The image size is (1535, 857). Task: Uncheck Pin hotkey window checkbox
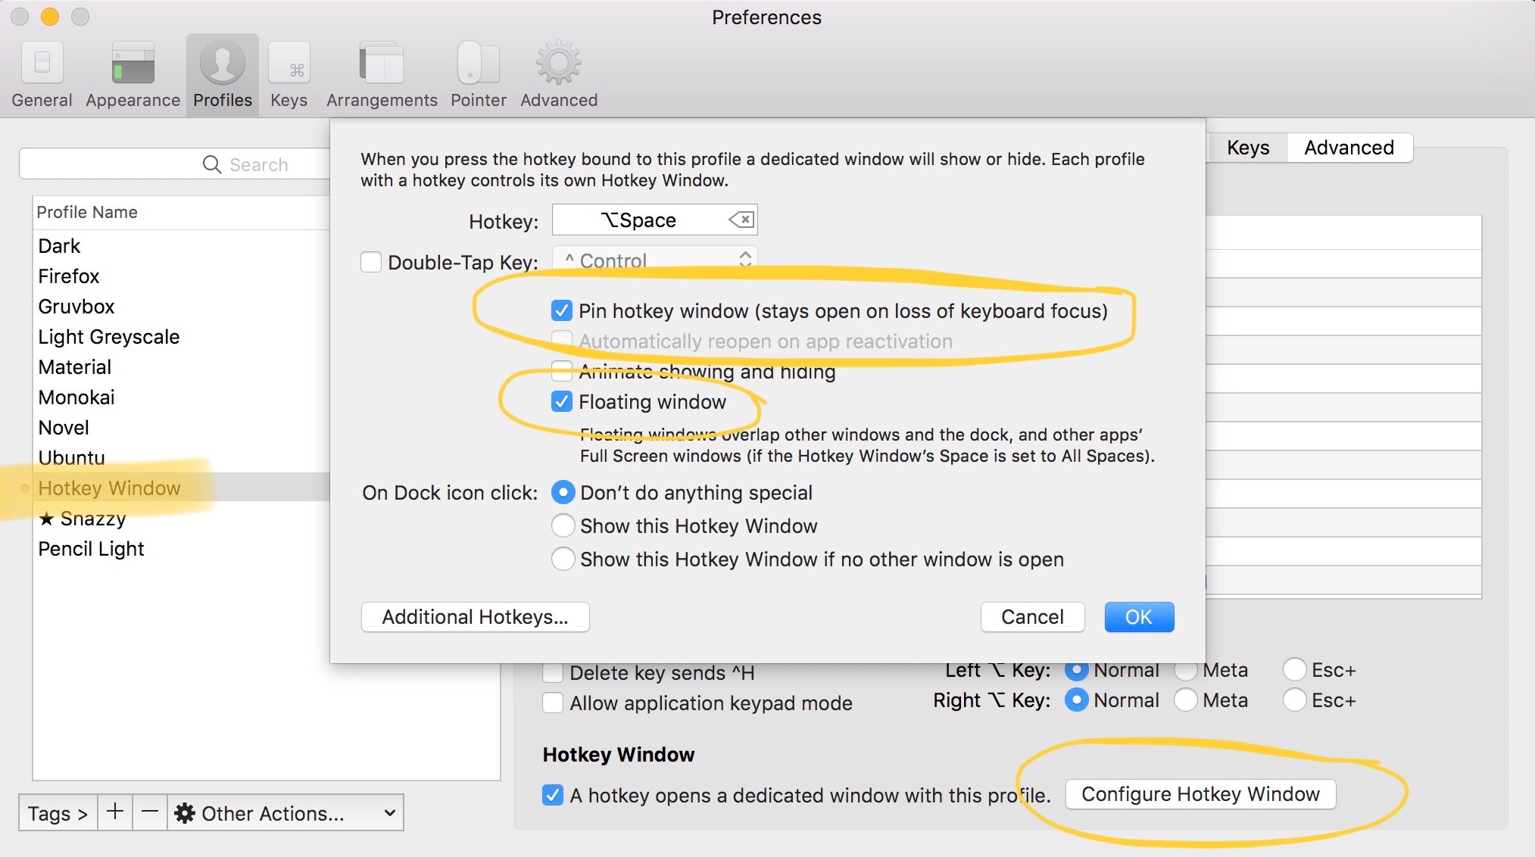click(562, 311)
